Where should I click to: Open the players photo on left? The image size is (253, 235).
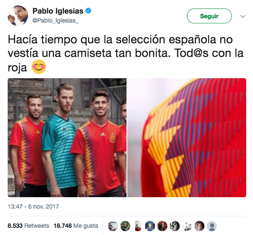[67, 138]
